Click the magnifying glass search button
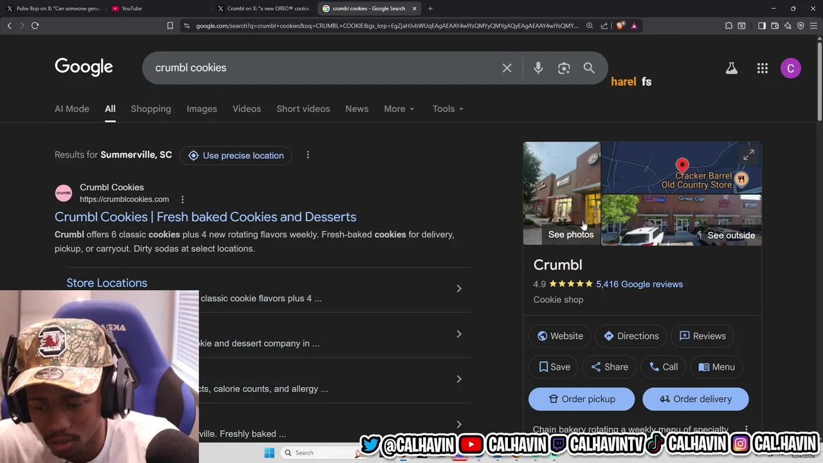 pos(589,68)
